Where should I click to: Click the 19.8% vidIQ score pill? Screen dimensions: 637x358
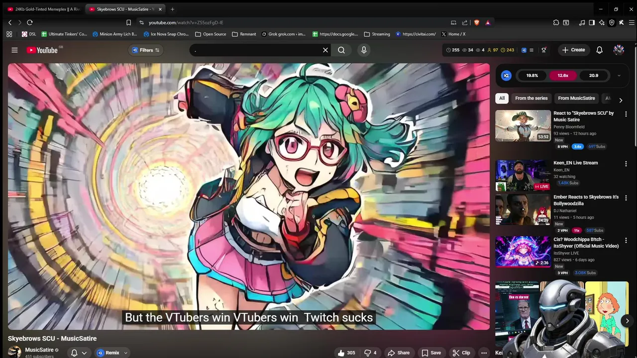click(532, 76)
